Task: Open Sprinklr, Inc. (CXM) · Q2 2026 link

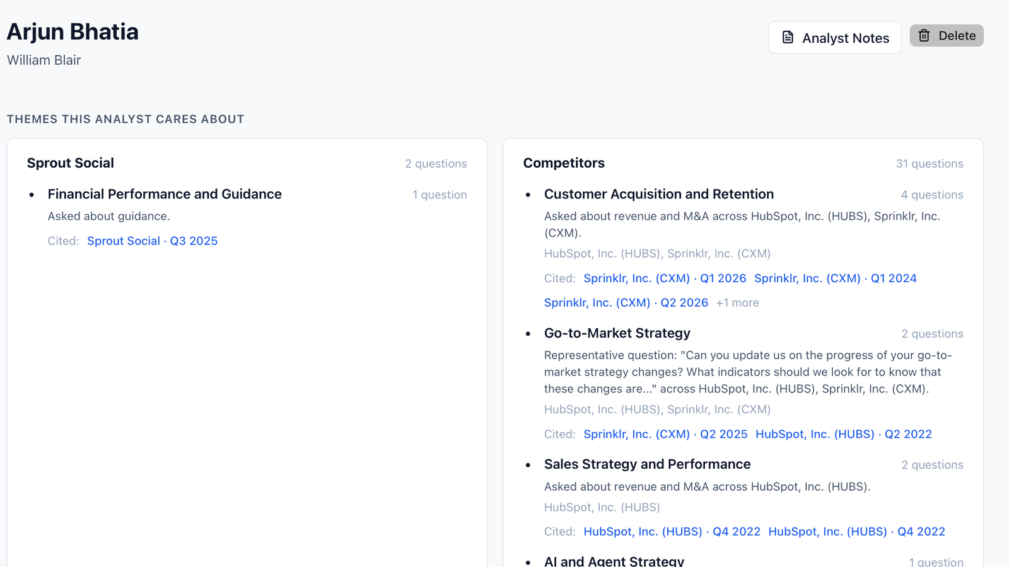Action: [x=626, y=302]
